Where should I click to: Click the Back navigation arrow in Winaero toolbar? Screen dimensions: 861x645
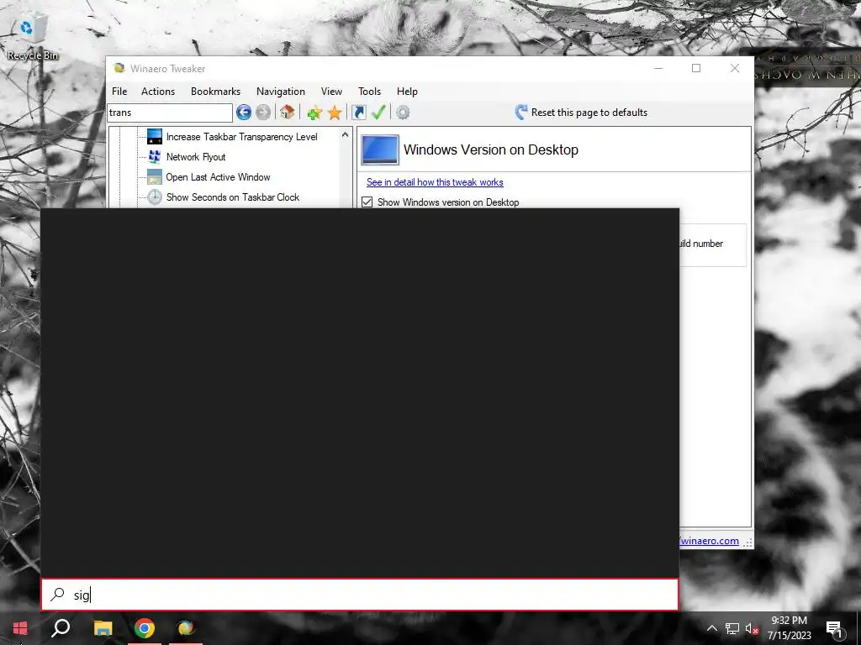point(243,113)
